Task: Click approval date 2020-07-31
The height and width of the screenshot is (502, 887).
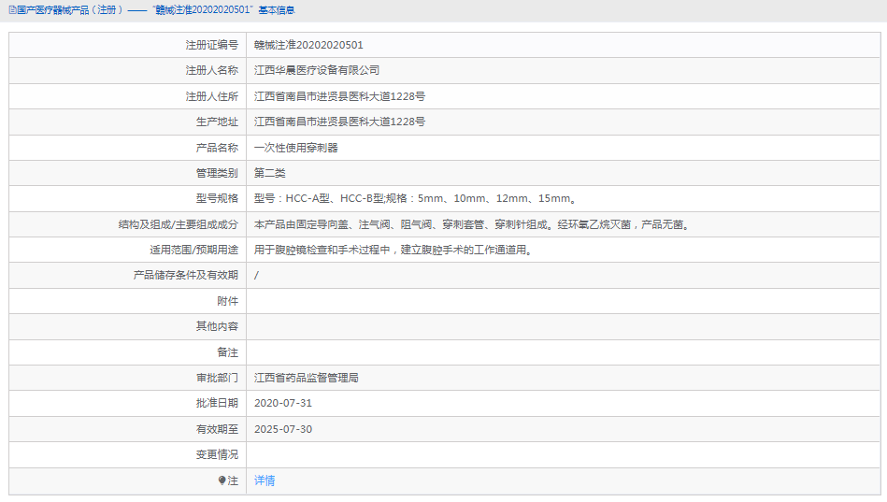Action: tap(283, 403)
